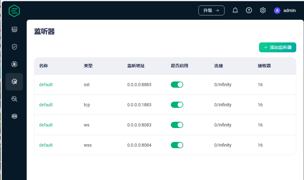Open the management gear sidebar icon

pyautogui.click(x=14, y=82)
